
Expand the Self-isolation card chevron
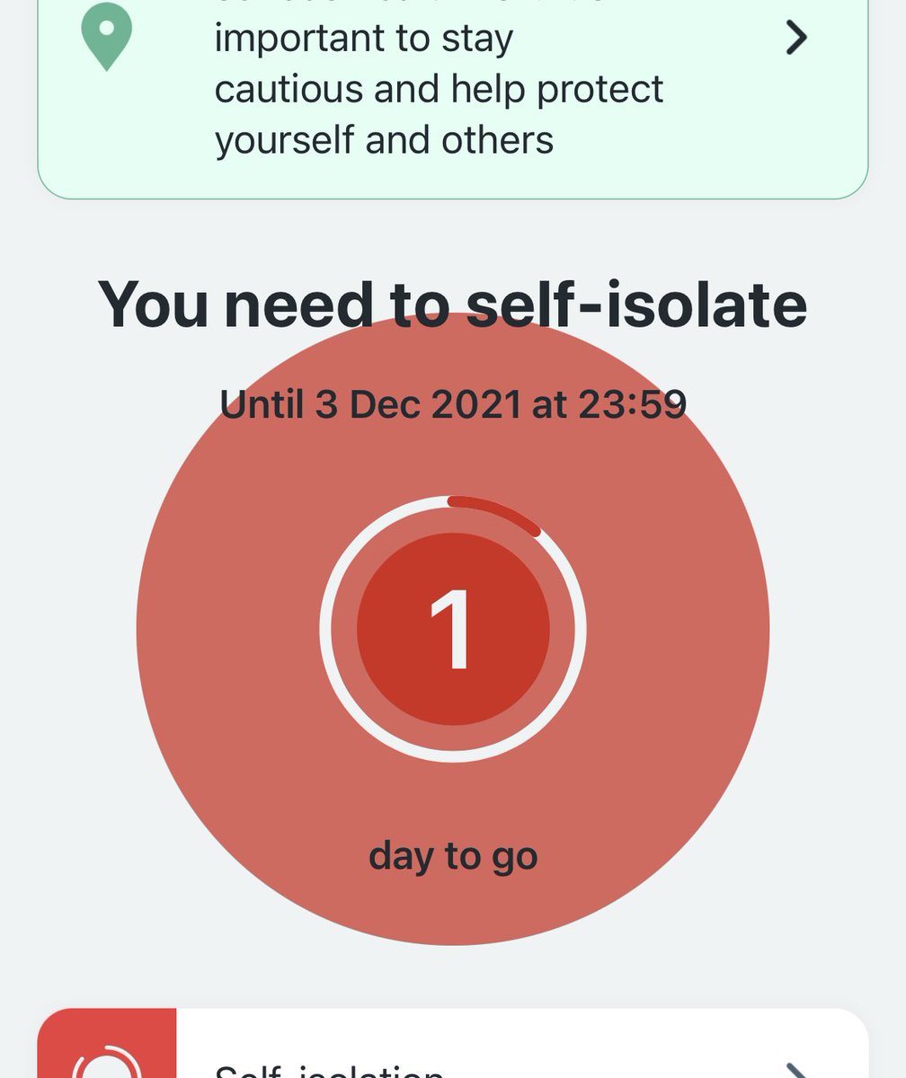click(x=796, y=1069)
